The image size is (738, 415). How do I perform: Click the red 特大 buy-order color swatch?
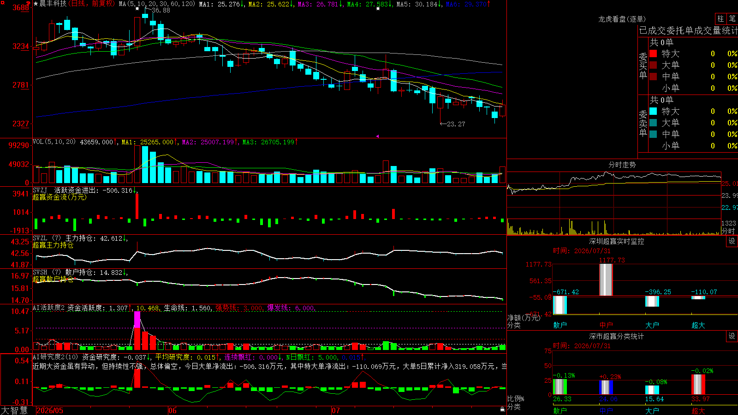pyautogui.click(x=653, y=53)
